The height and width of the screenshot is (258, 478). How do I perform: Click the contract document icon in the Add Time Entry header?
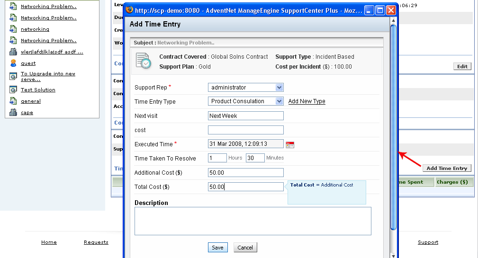144,61
